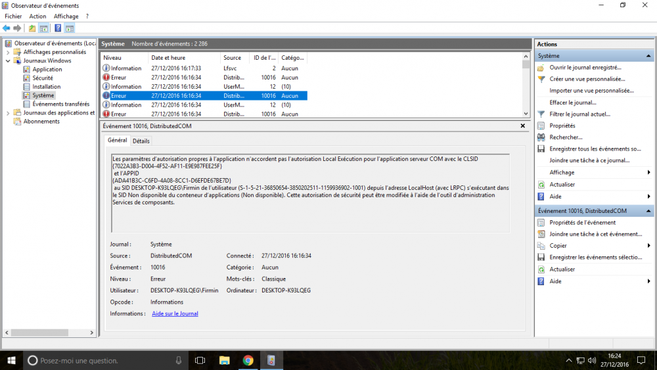
Task: Open the Aide sur le Journal link
Action: point(175,313)
